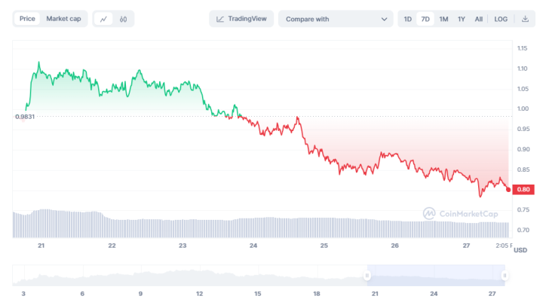Switch to candlestick chart icon
Screen dimensions: 543x299
pyautogui.click(x=123, y=19)
